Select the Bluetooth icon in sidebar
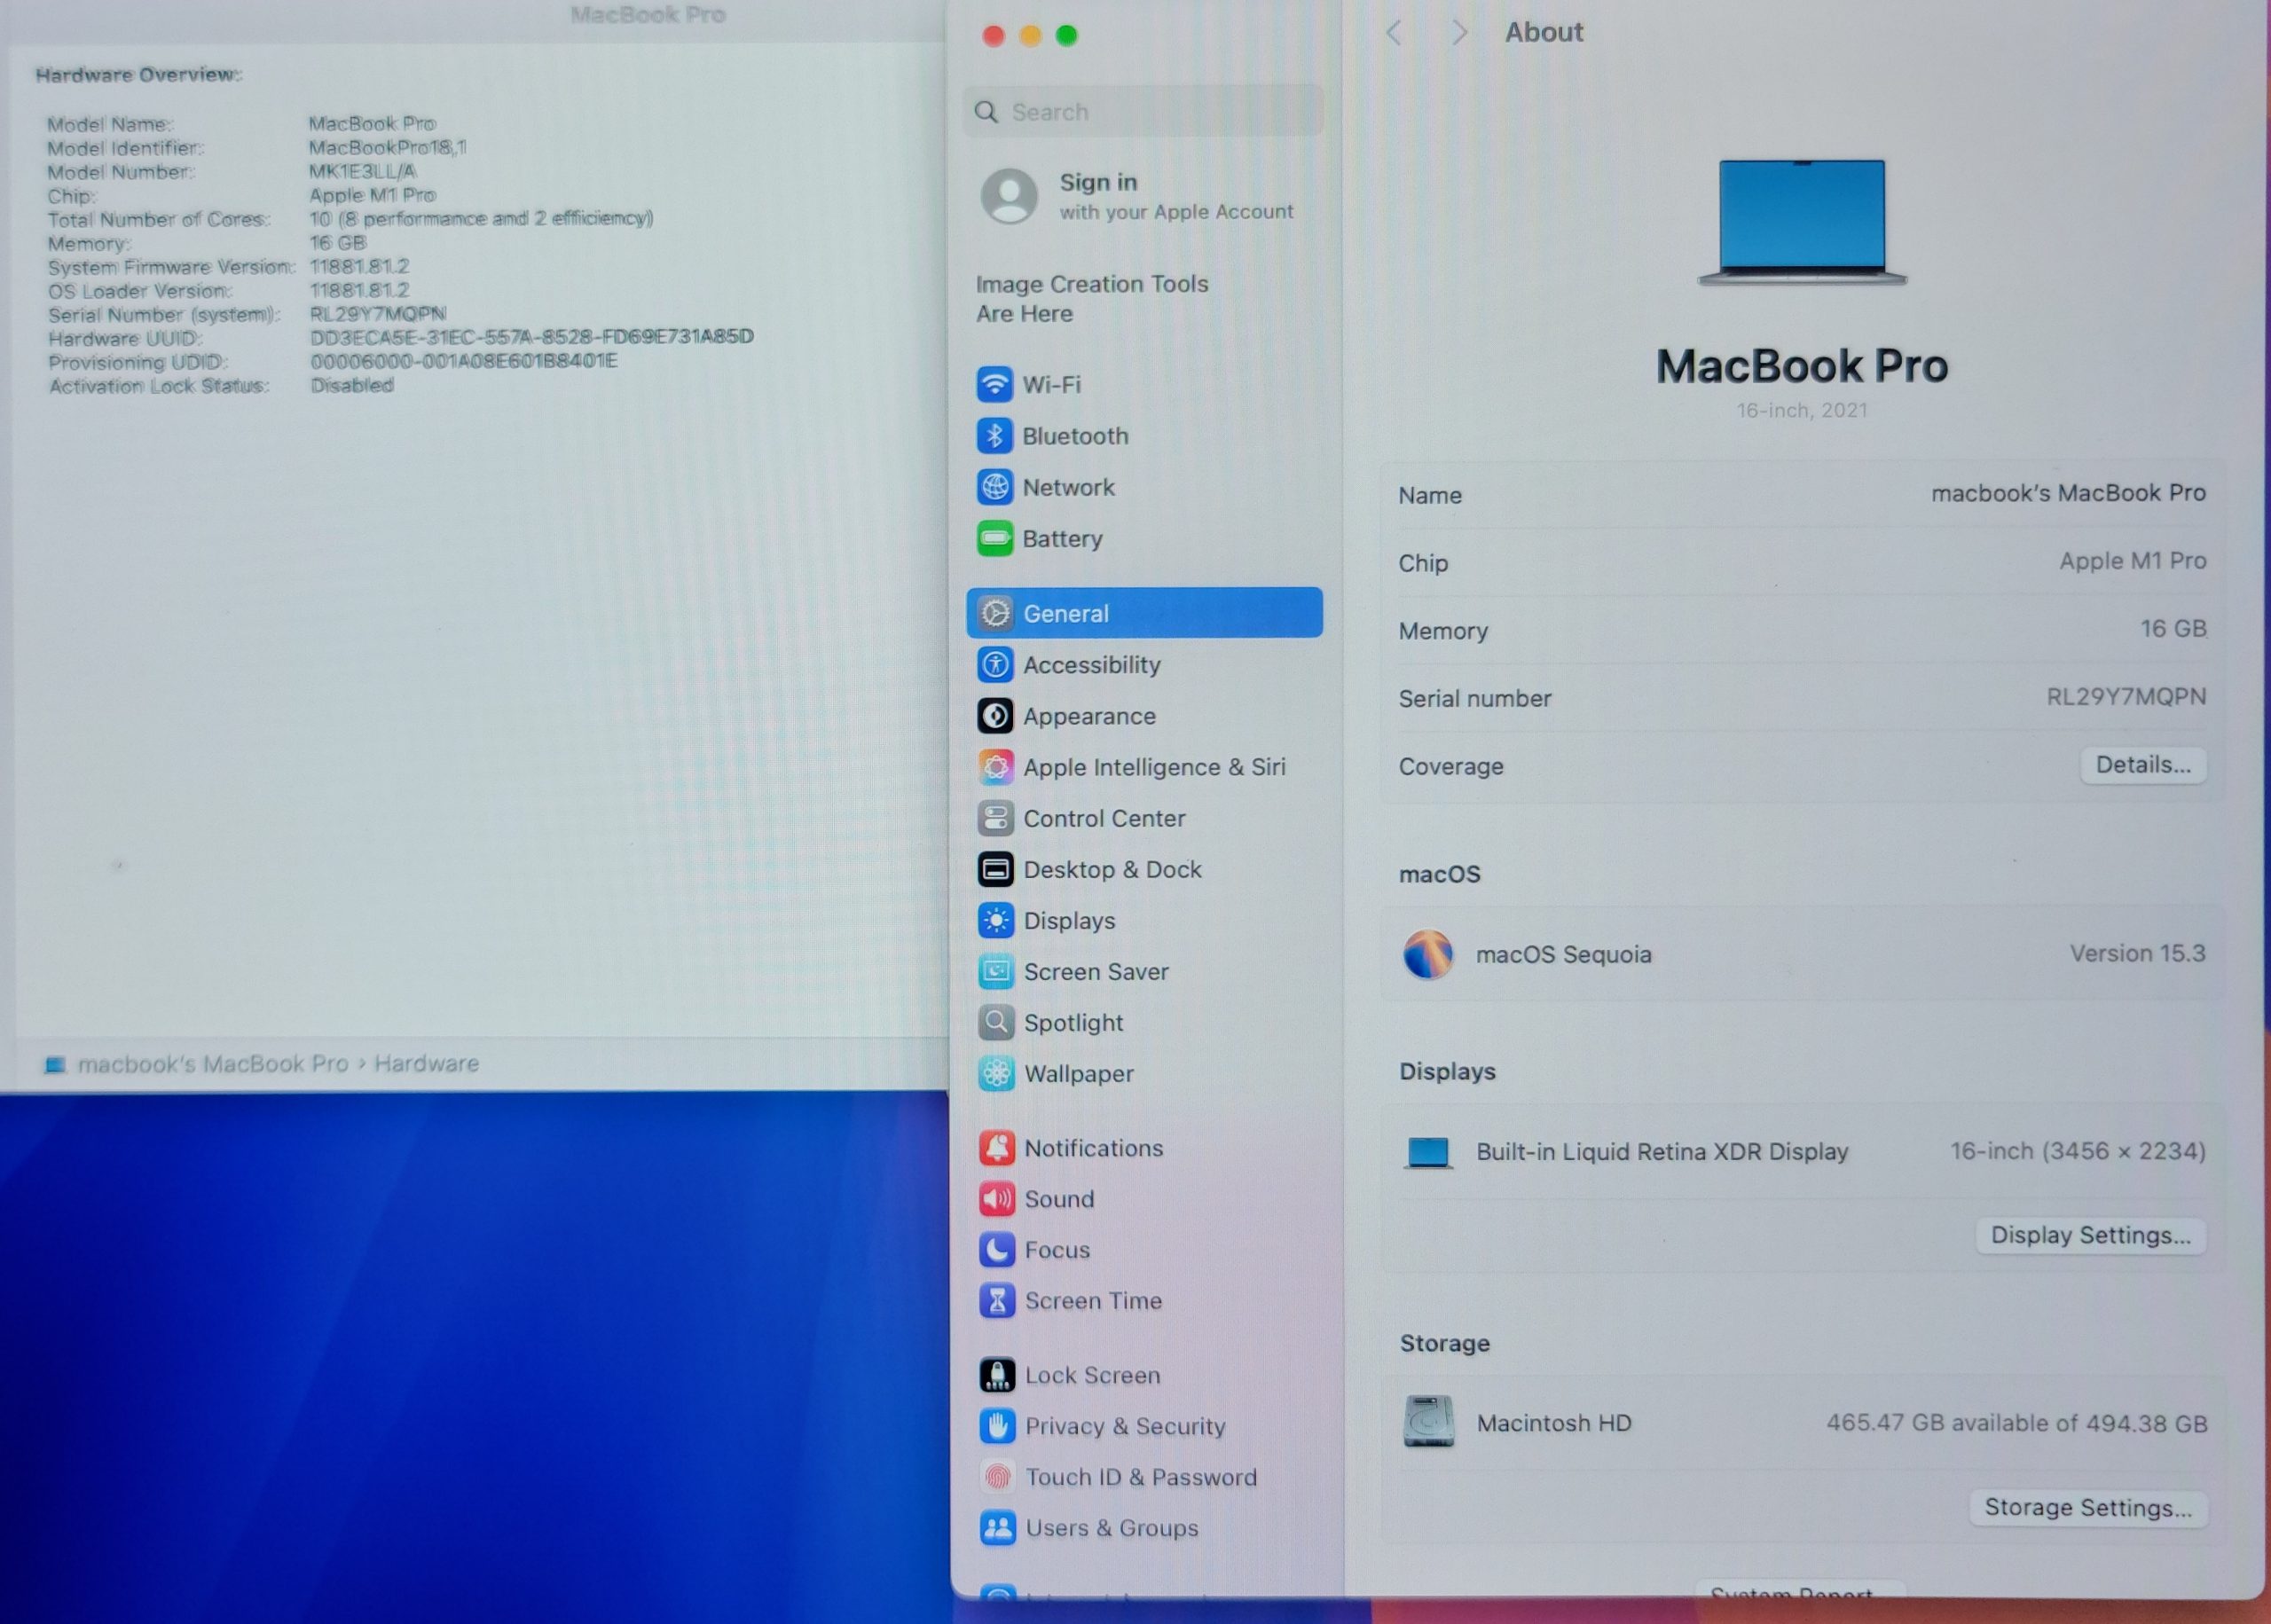The width and height of the screenshot is (2271, 1624). click(994, 436)
